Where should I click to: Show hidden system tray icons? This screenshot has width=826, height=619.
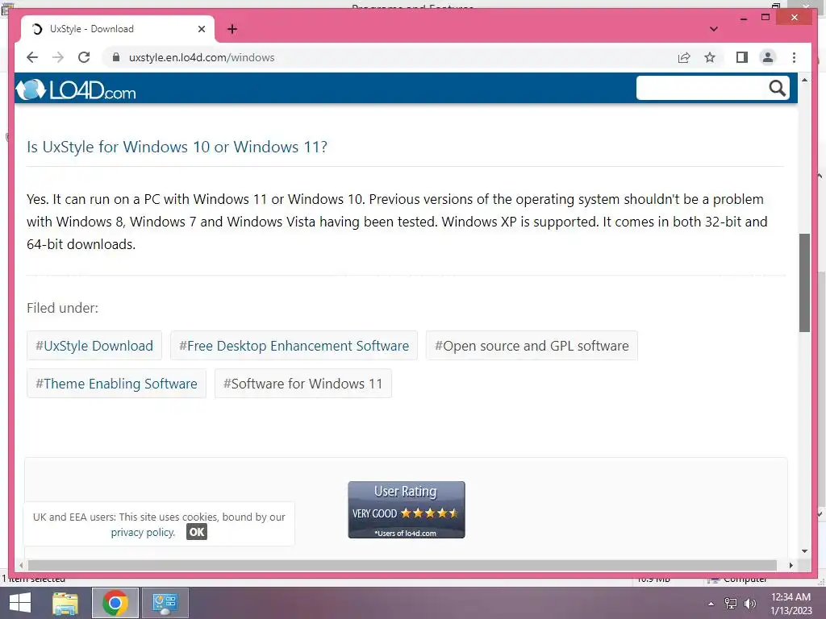[711, 604]
